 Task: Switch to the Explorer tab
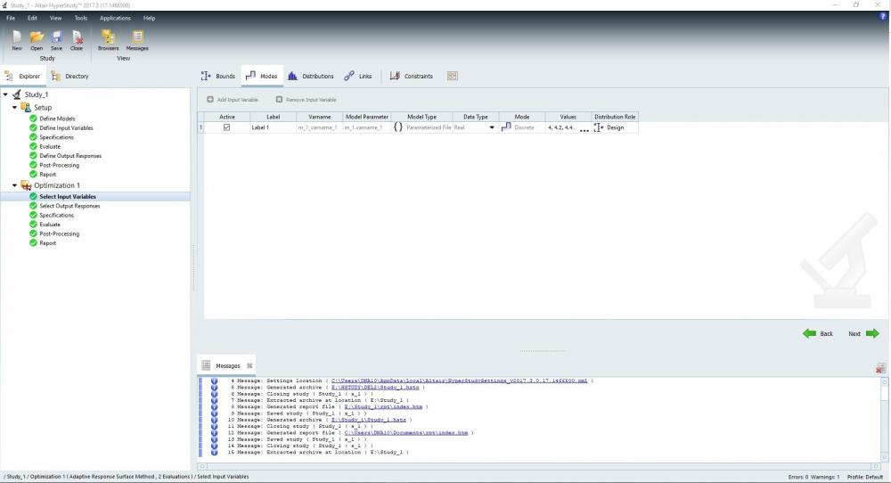point(23,76)
